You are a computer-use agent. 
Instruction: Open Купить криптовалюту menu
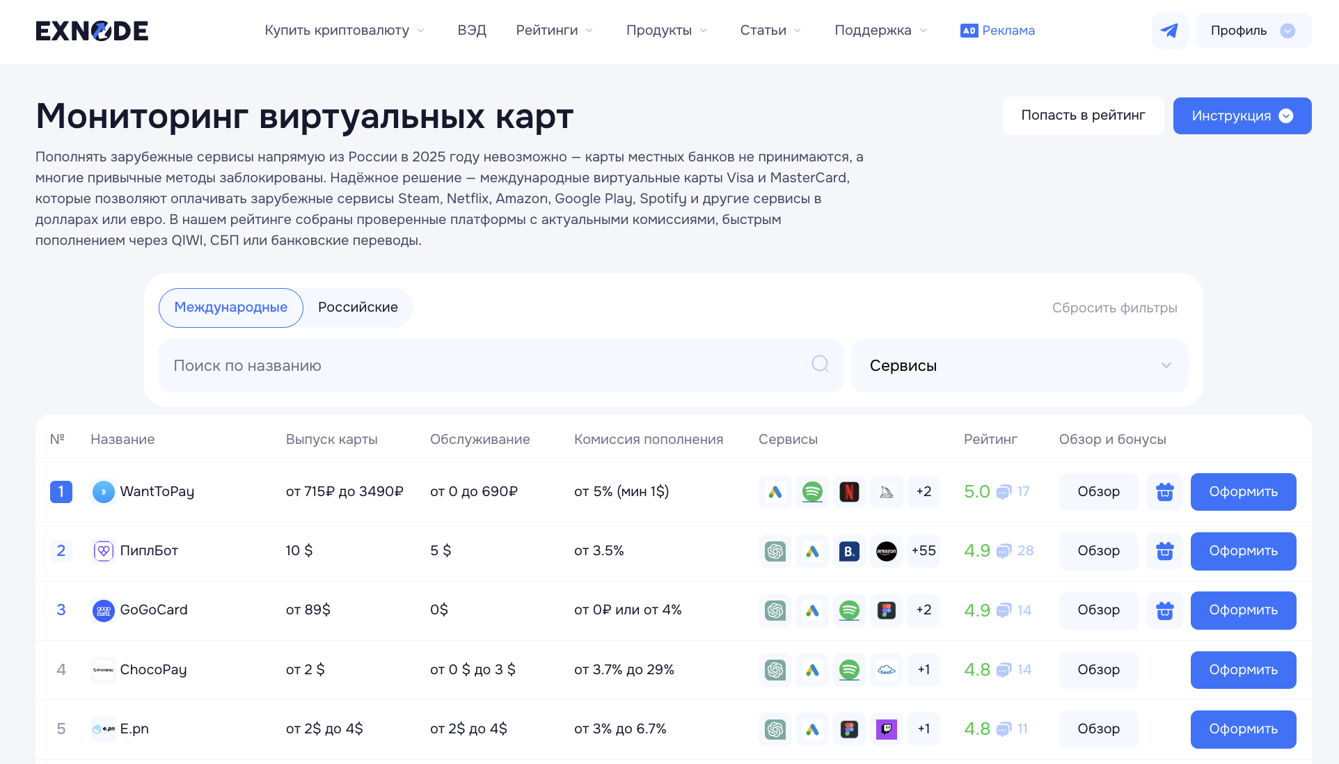[344, 31]
